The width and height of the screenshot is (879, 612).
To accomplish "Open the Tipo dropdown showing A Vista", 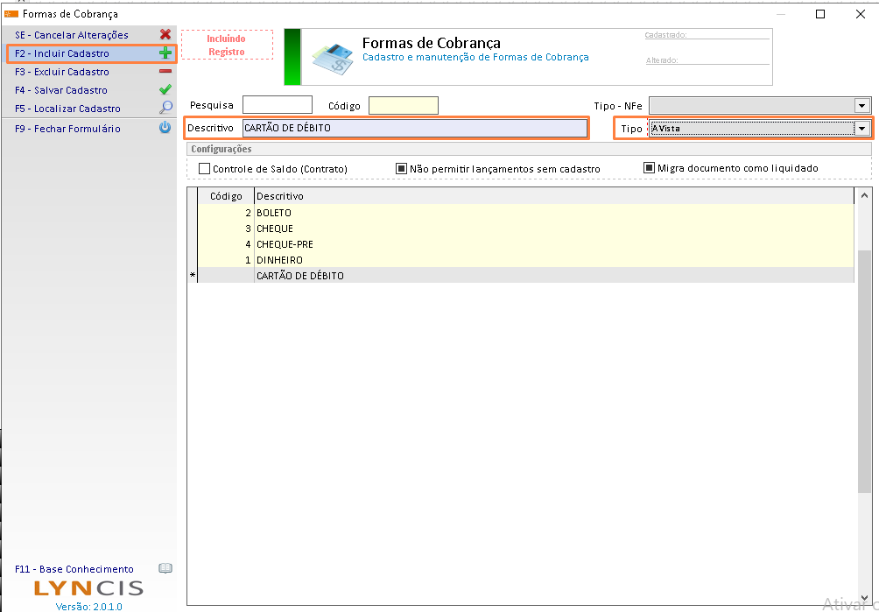I will pyautogui.click(x=862, y=129).
